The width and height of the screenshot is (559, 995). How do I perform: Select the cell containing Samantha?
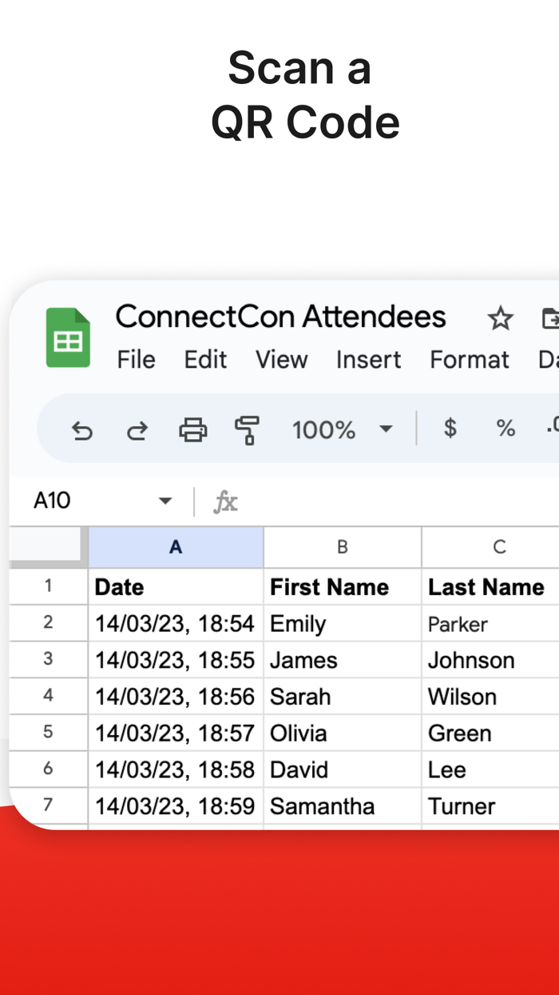343,806
